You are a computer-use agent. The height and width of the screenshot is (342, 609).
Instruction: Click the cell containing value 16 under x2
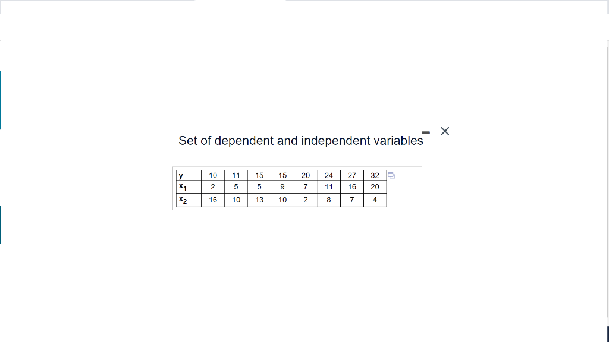pyautogui.click(x=212, y=200)
